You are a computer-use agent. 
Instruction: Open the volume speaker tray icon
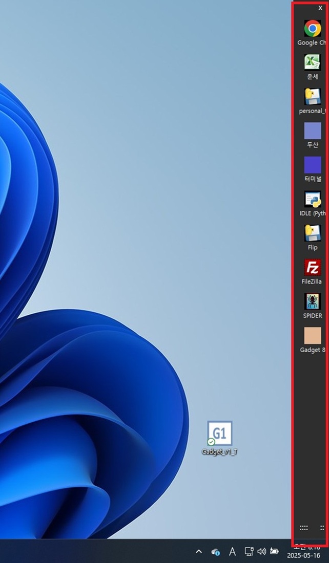[x=262, y=551]
